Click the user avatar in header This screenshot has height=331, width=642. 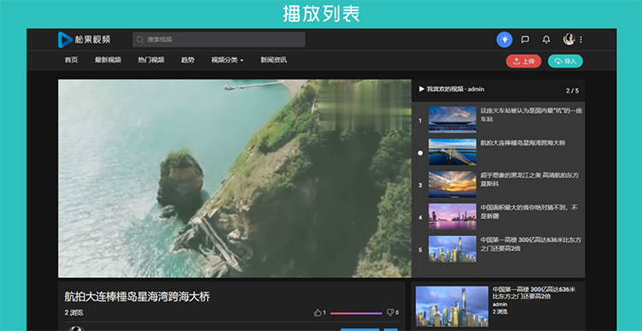click(569, 39)
